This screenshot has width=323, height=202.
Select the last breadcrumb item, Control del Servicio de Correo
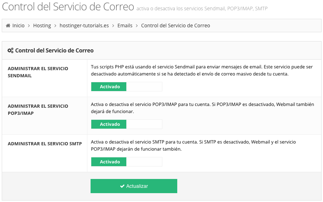(x=175, y=26)
